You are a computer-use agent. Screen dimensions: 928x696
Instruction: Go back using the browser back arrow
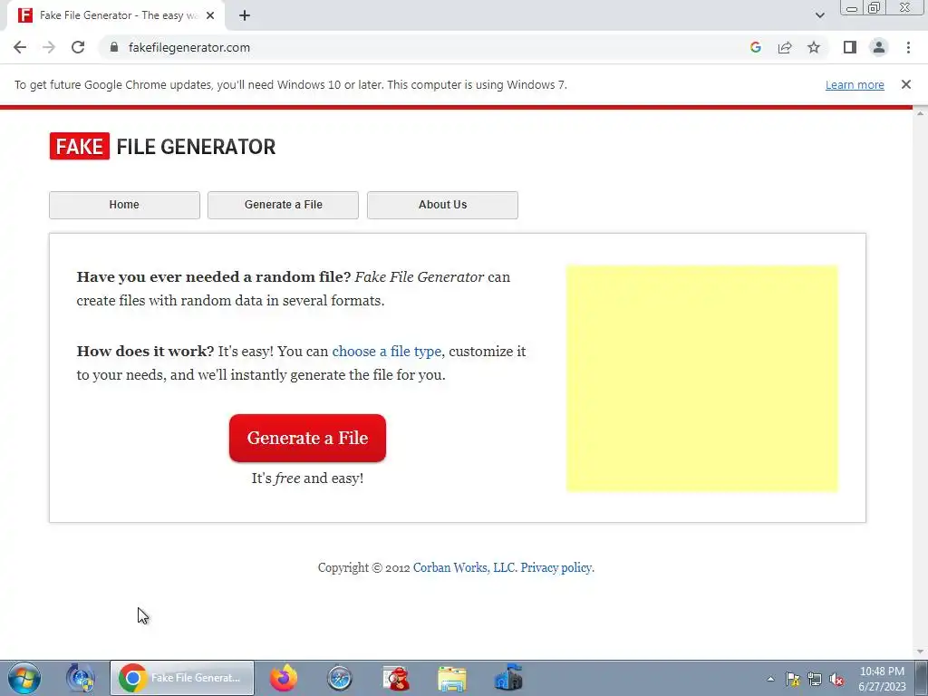click(x=20, y=47)
